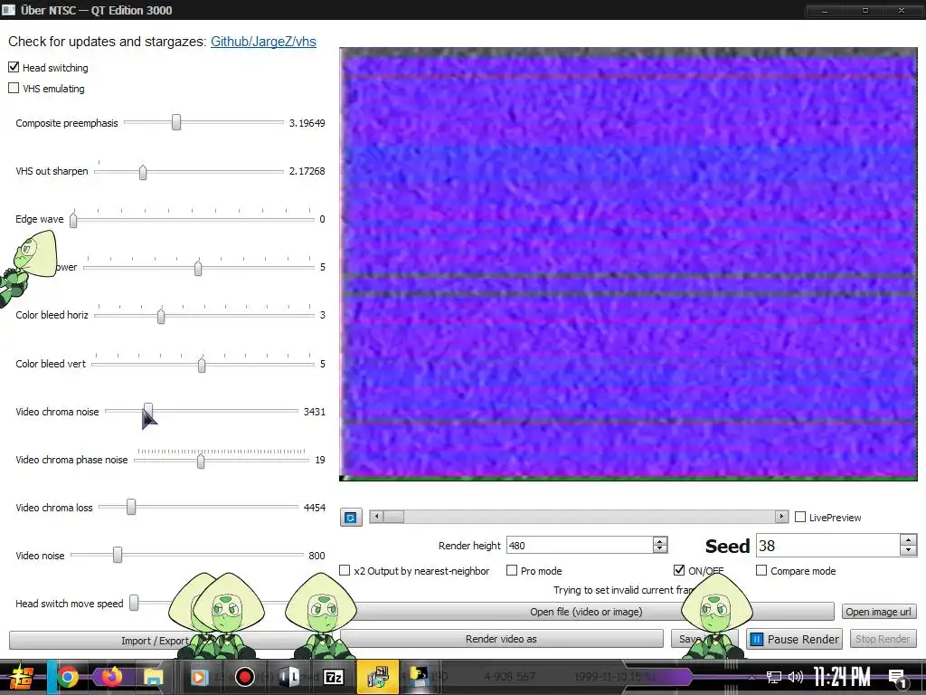Click the Windows Start button
This screenshot has width=926, height=695.
[x=22, y=677]
